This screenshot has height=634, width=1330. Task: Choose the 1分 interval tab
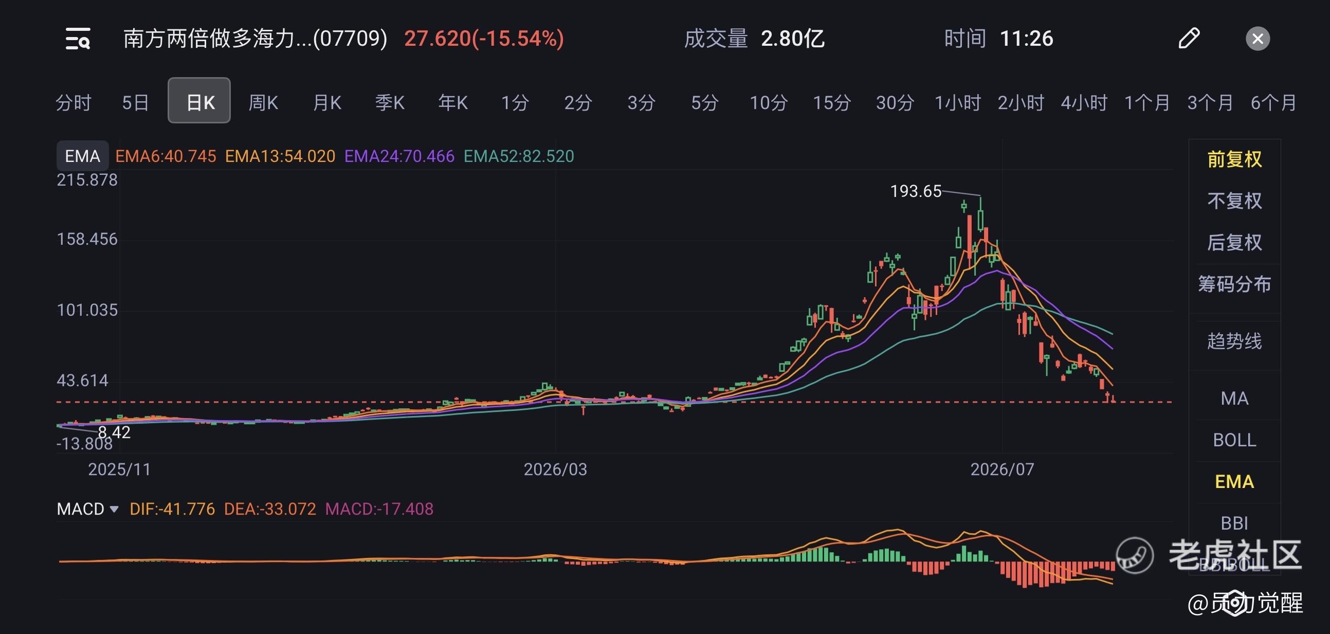(x=515, y=102)
